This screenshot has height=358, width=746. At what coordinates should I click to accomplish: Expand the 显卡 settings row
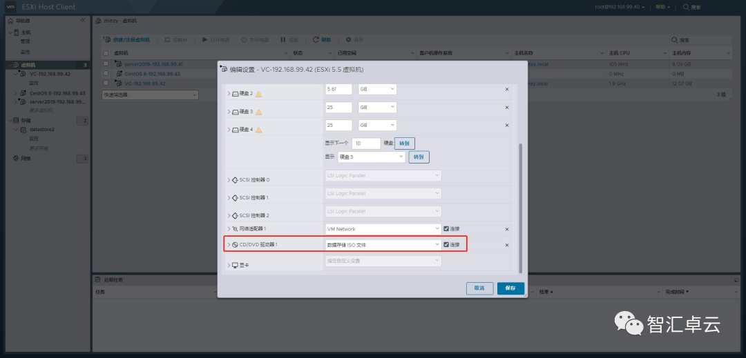pos(229,265)
